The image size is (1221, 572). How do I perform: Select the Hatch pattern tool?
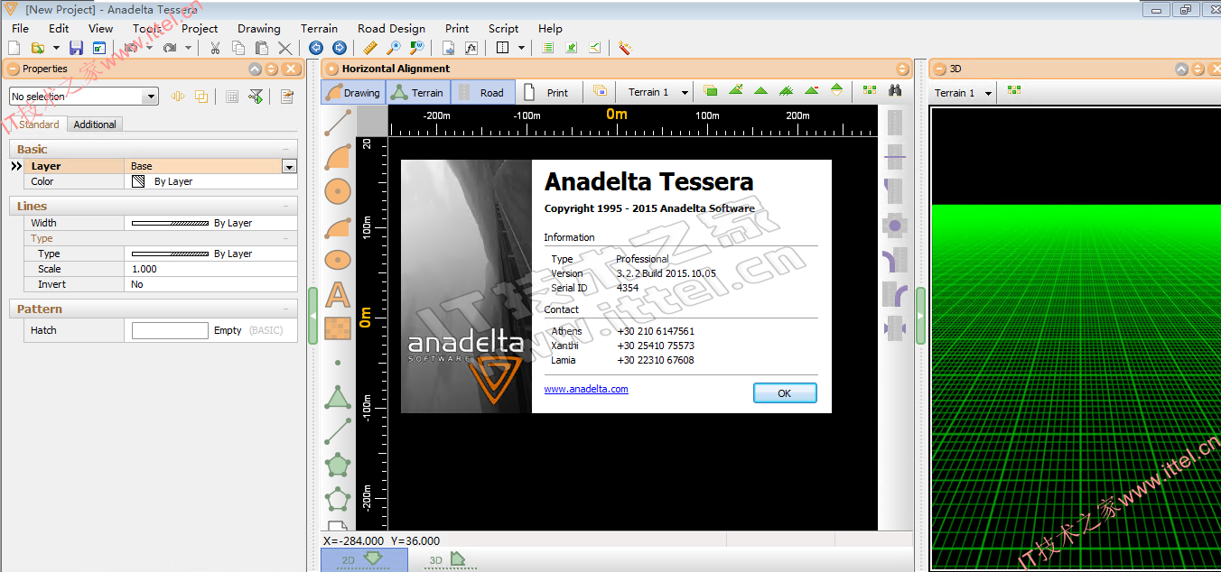click(338, 328)
